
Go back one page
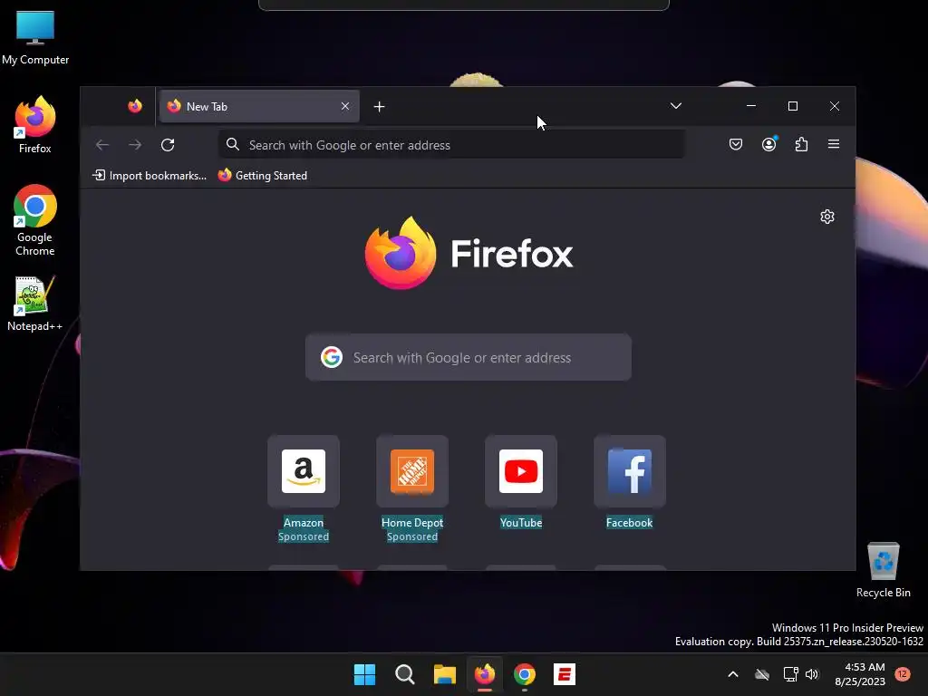102,145
